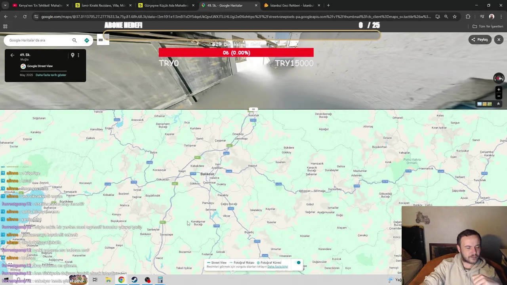Screen dimensions: 507x285
Task: Toggle the Street View layer switch in the legend
Action: (x=297, y=262)
